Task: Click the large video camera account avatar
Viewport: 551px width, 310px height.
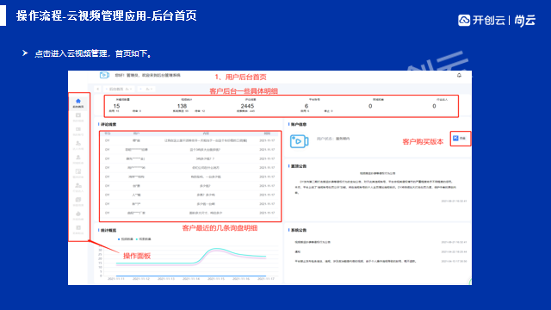Action: click(299, 141)
